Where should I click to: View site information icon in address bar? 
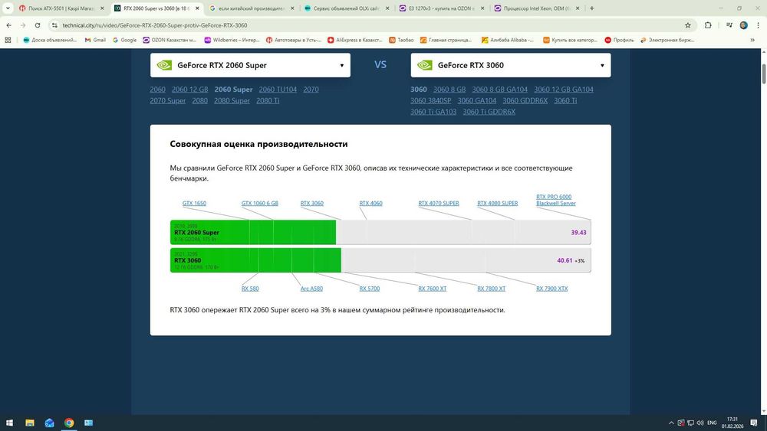54,25
